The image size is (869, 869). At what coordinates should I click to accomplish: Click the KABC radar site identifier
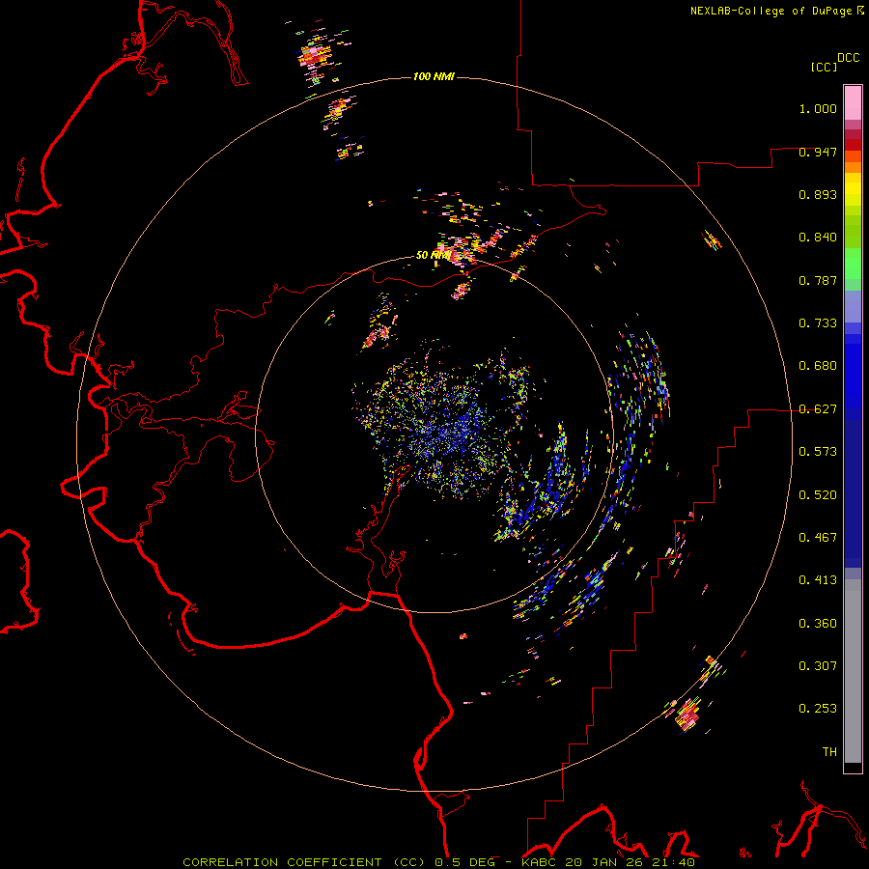click(x=539, y=862)
